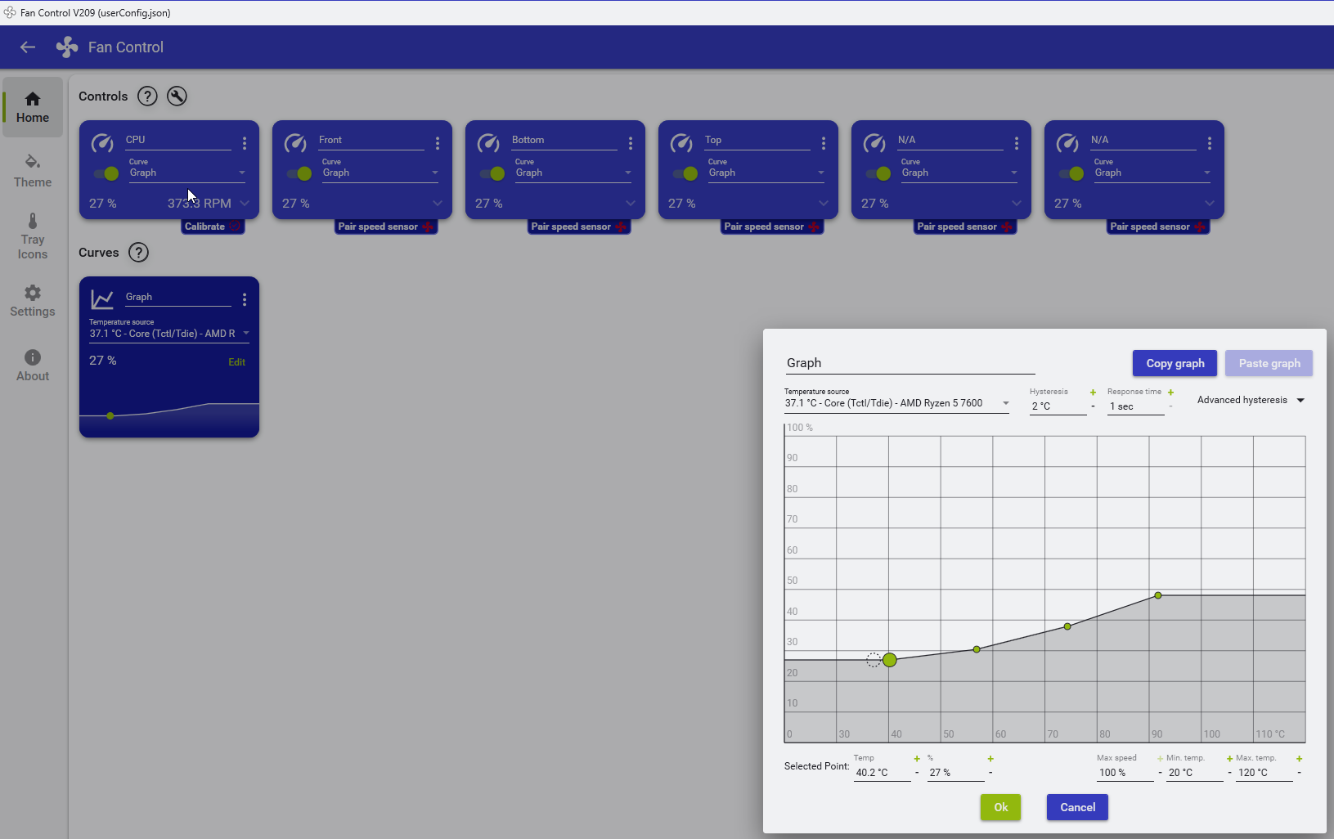
Task: Increase selected point percent with plus
Action: point(990,759)
